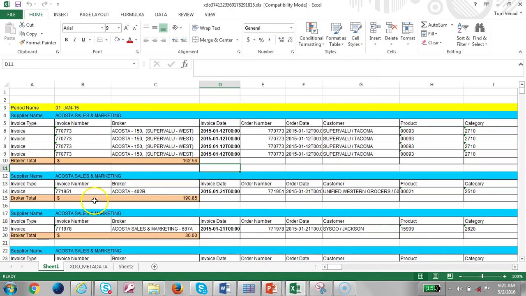Viewport: 526px width, 296px height.
Task: Apply the red Font Color button
Action: click(x=129, y=40)
